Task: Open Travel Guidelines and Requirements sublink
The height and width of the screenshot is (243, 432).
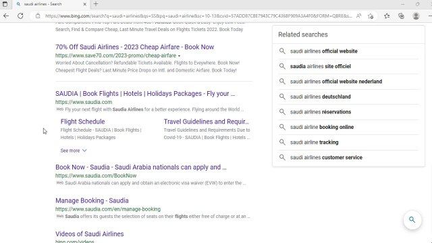Action: (x=207, y=122)
